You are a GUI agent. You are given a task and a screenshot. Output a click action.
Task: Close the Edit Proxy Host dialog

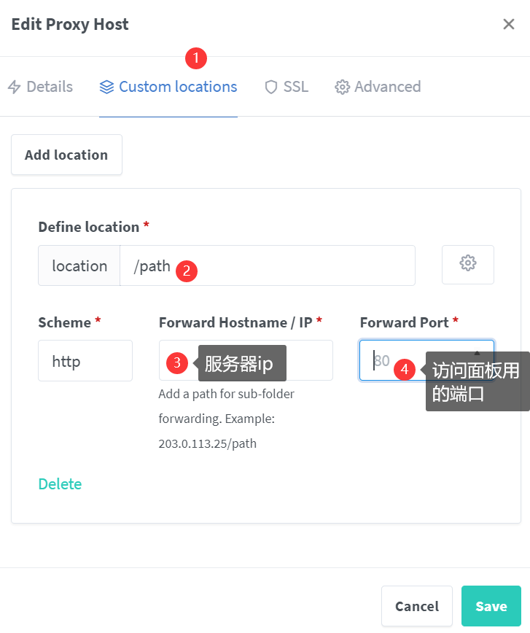pyautogui.click(x=509, y=24)
